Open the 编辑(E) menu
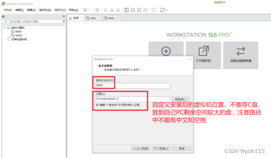The width and height of the screenshot is (271, 158). click(19, 10)
